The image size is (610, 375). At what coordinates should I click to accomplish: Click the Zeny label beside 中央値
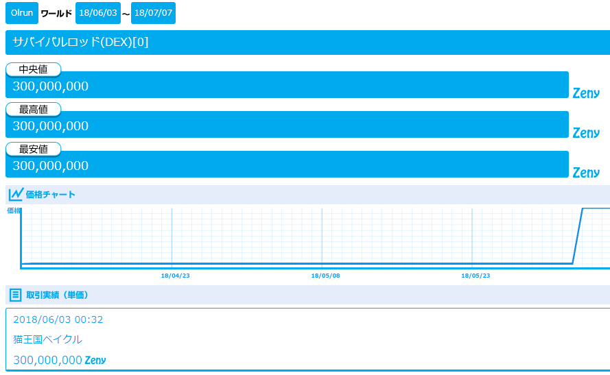(586, 93)
